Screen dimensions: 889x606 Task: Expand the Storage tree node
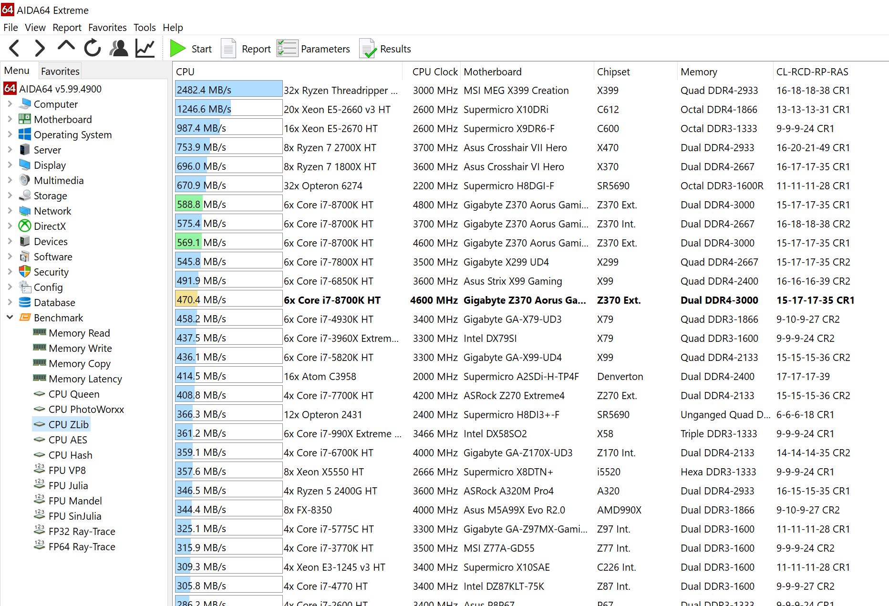(x=10, y=195)
